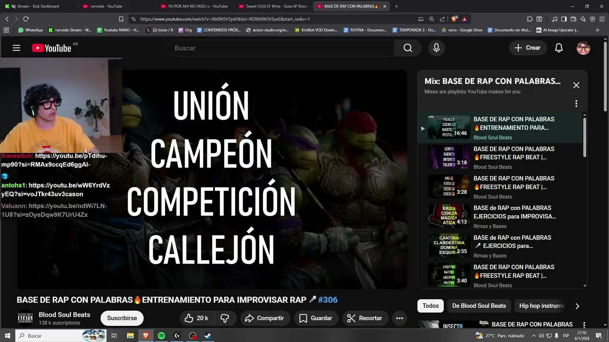
Task: Click the Compartir button
Action: click(265, 318)
